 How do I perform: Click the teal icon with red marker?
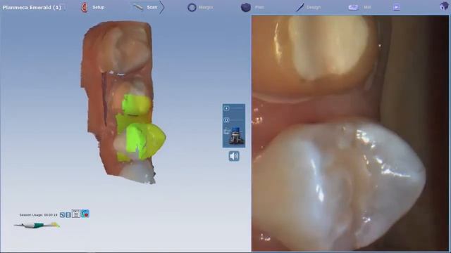(85, 214)
